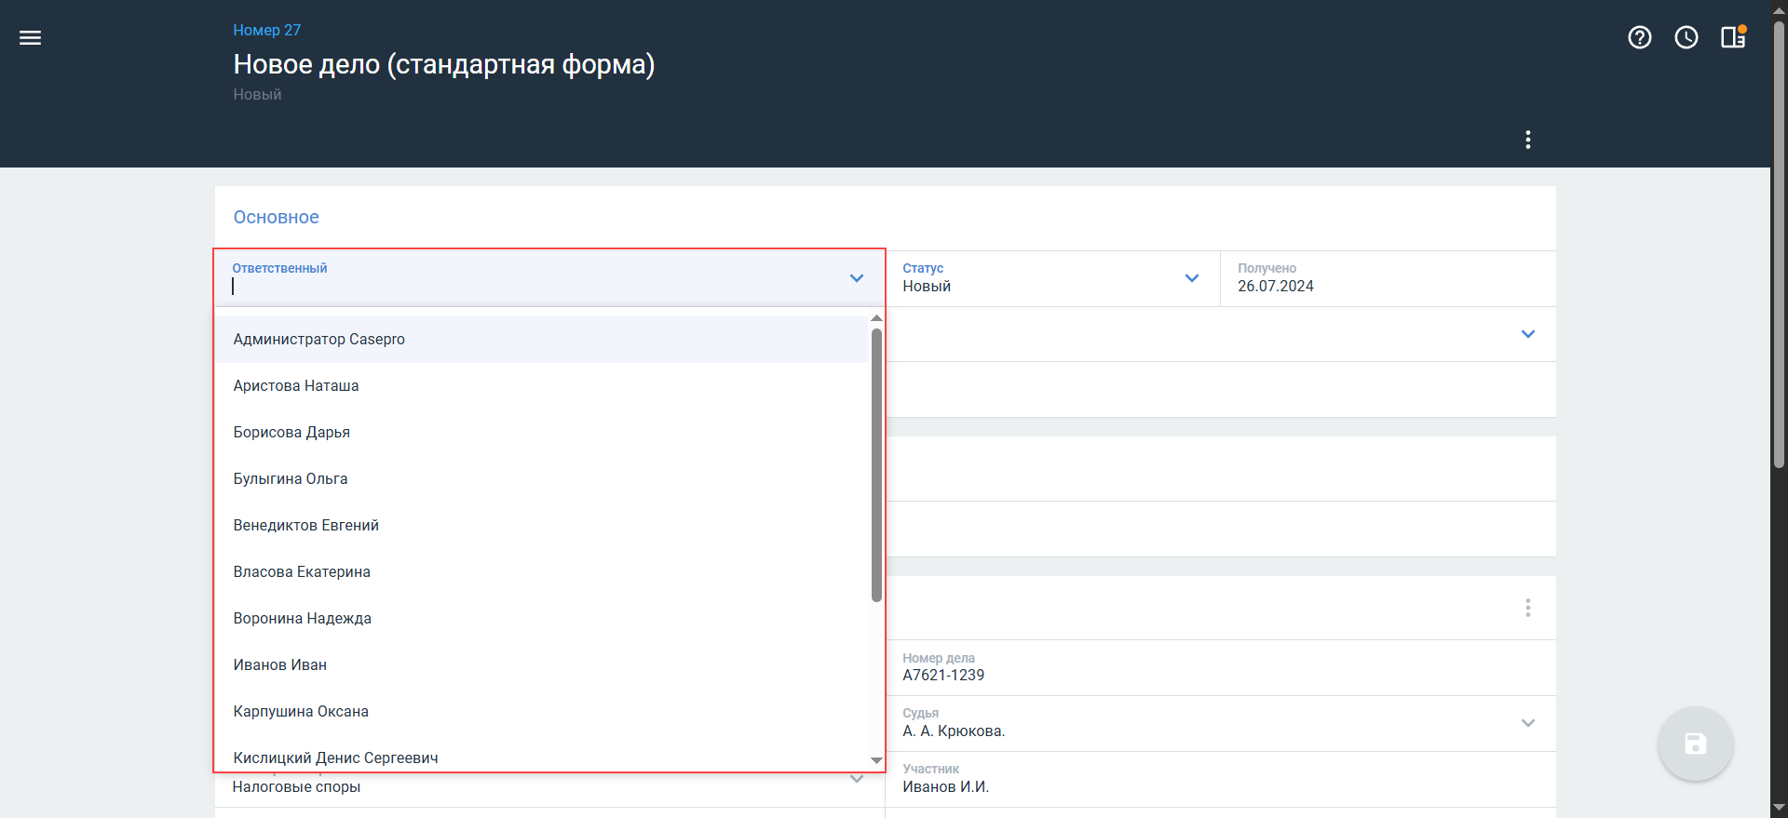Expand the Судья dropdown chevron

click(1528, 723)
